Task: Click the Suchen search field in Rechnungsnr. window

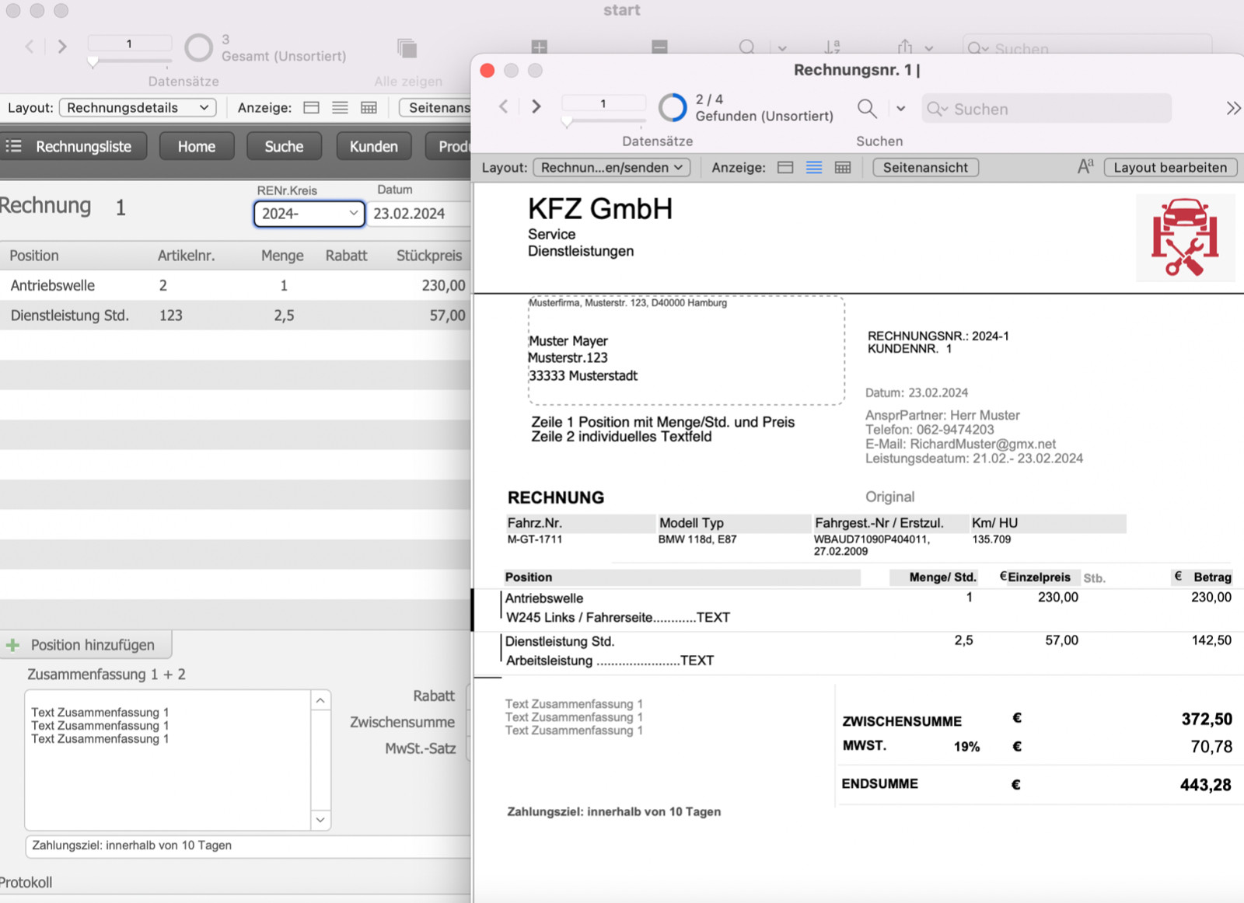Action: point(1047,109)
